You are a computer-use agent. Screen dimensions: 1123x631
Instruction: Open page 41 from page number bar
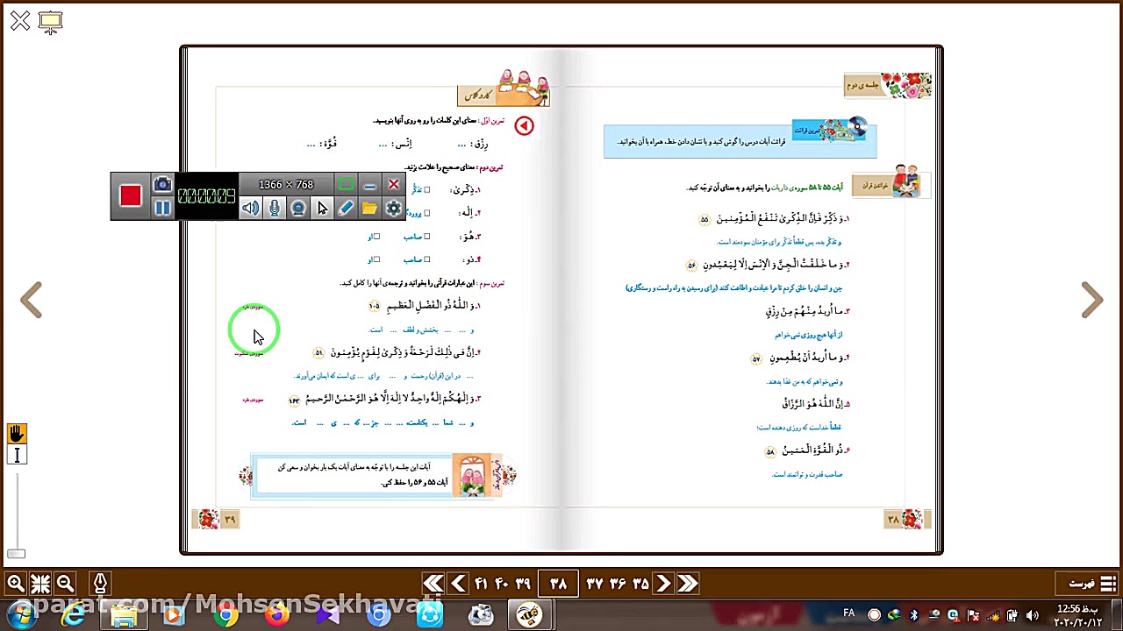click(x=480, y=583)
